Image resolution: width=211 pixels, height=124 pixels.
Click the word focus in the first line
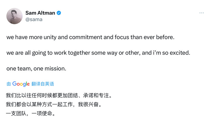[122, 37]
